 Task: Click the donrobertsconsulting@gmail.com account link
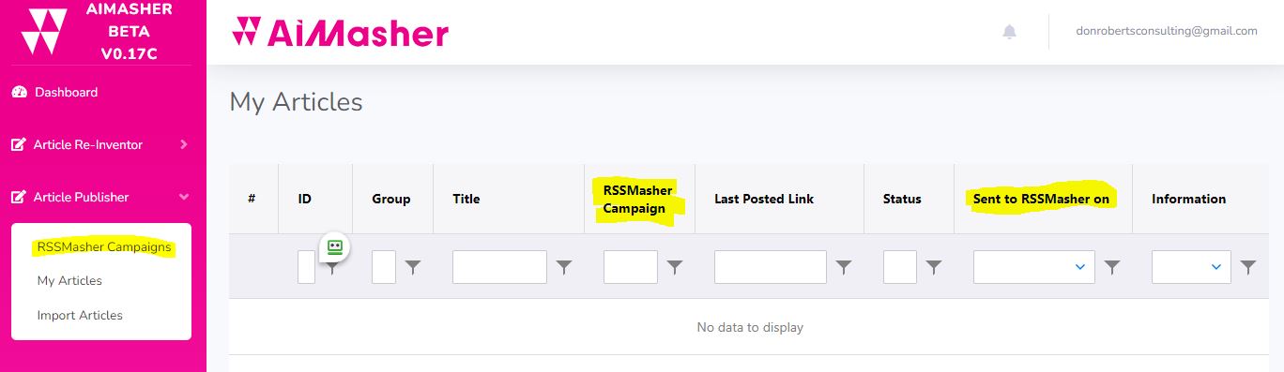click(x=1167, y=31)
